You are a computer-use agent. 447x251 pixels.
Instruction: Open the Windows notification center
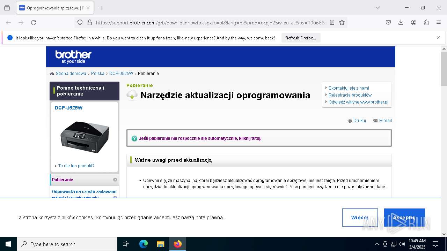click(435, 244)
